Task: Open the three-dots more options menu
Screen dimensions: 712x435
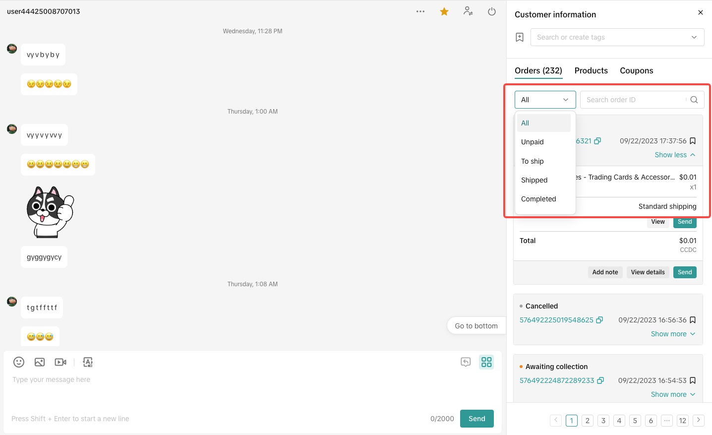Action: 420,11
